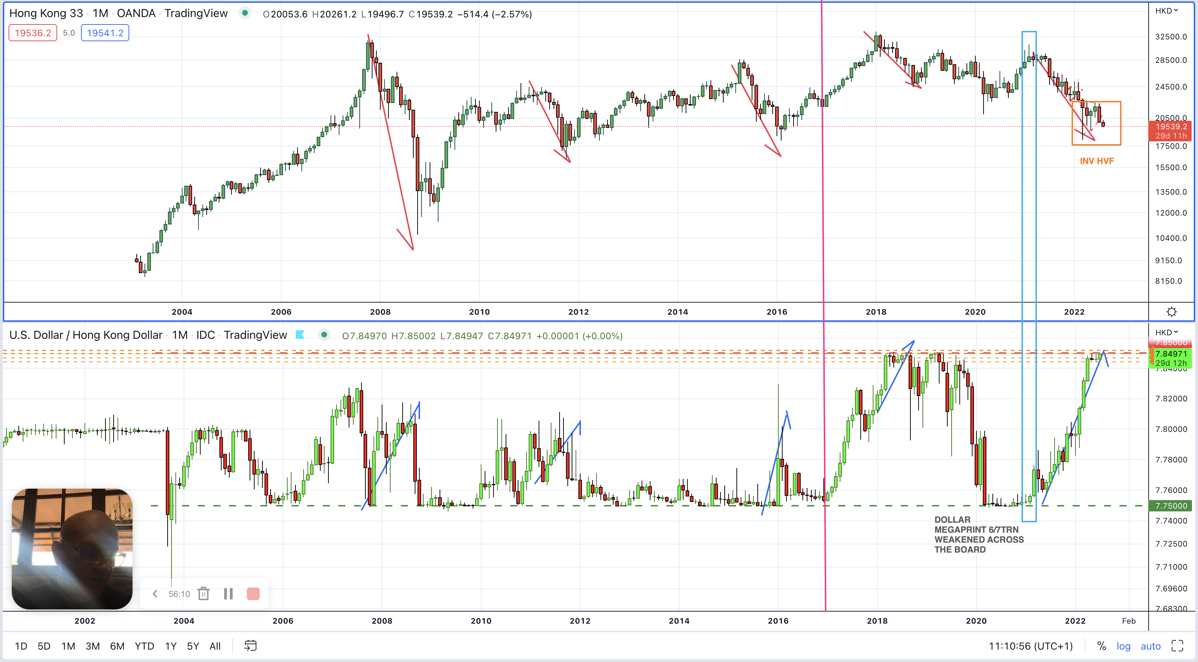
Task: Stop recording with the red square button
Action: click(x=253, y=593)
